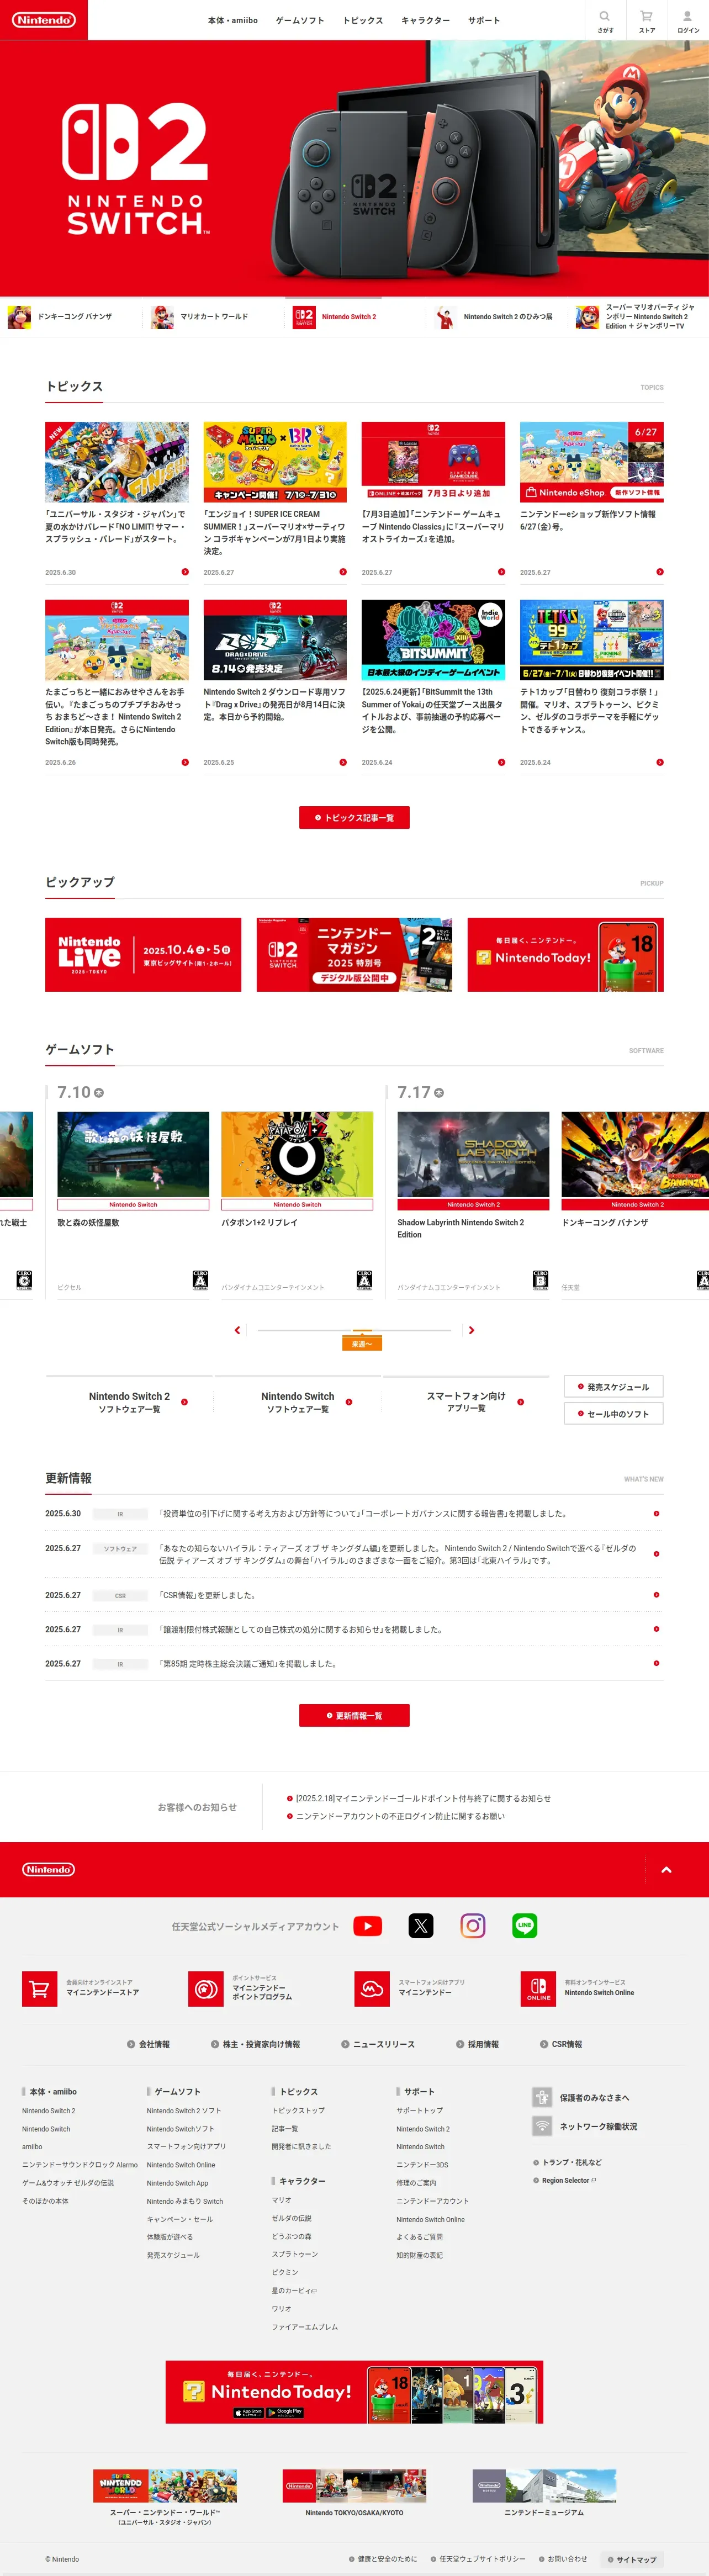Open ニンテンドーアカウントの不正ログイン防止 notice
This screenshot has height=2576, width=709.
396,1816
